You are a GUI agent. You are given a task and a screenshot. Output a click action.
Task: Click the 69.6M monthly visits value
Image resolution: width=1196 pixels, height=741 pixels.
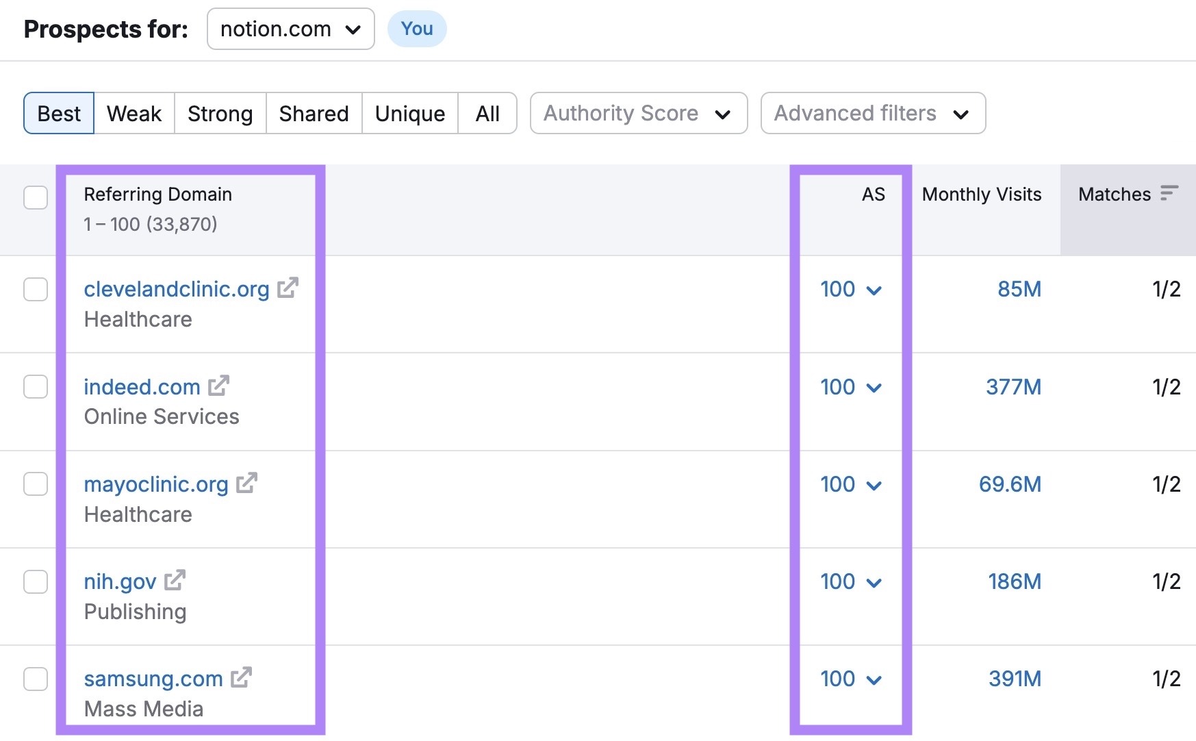point(1010,484)
